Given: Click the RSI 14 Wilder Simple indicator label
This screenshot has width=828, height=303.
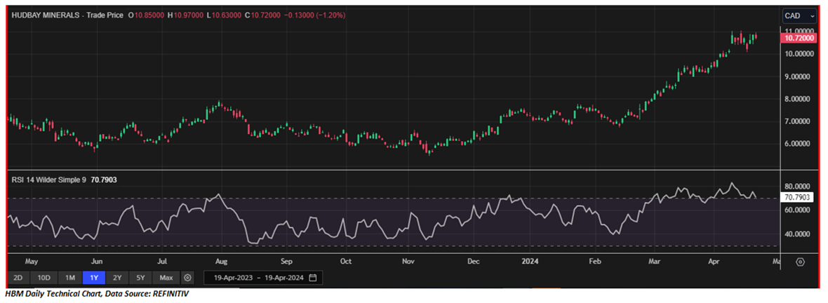Looking at the screenshot, I should point(48,180).
